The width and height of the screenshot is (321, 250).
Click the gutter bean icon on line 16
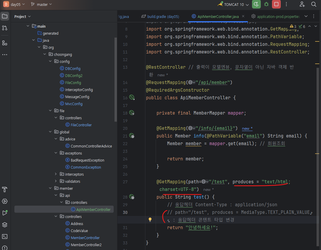coord(132,98)
